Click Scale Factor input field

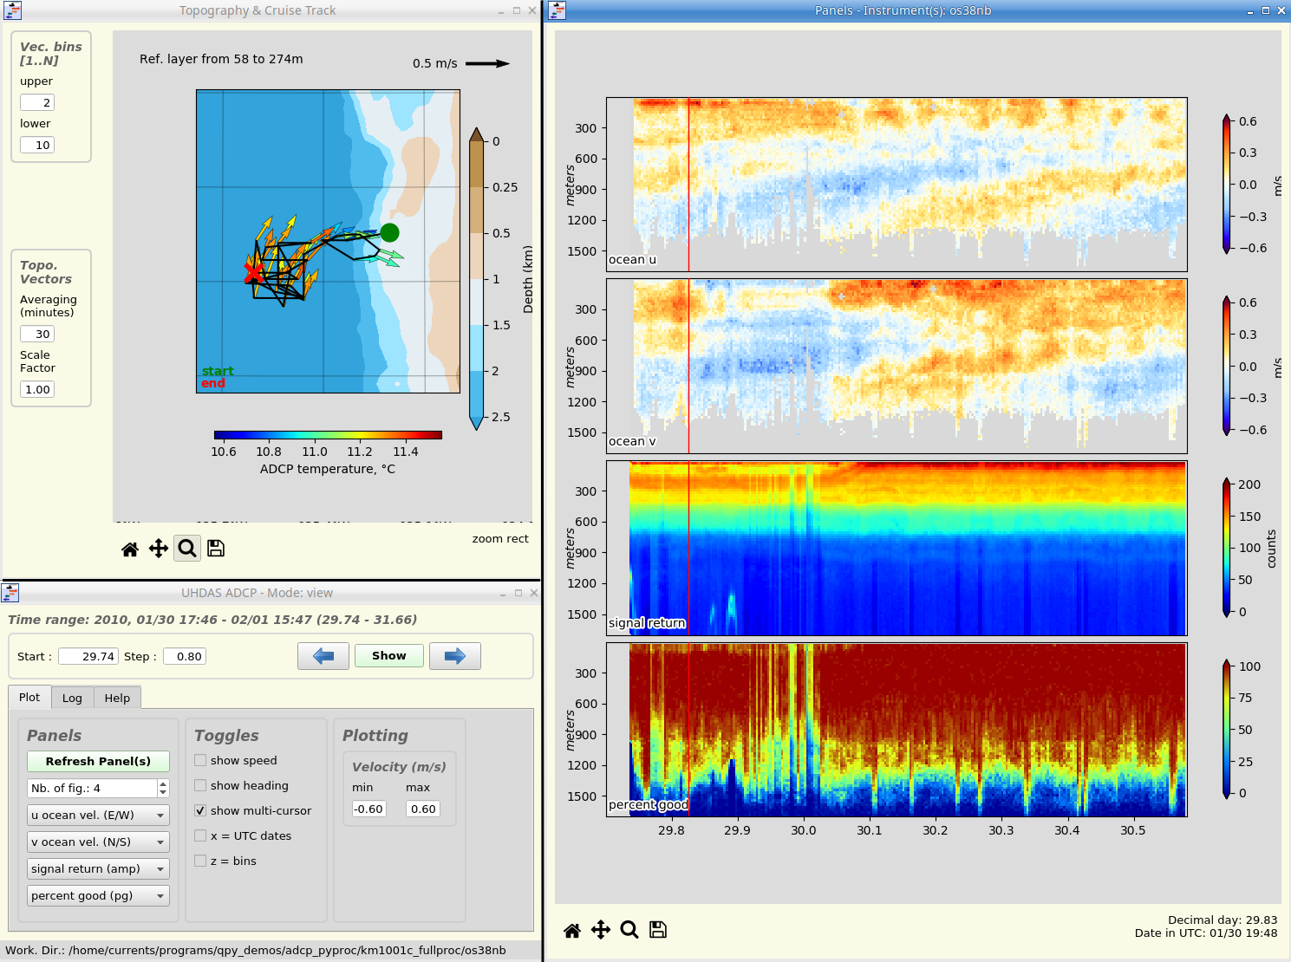click(37, 389)
